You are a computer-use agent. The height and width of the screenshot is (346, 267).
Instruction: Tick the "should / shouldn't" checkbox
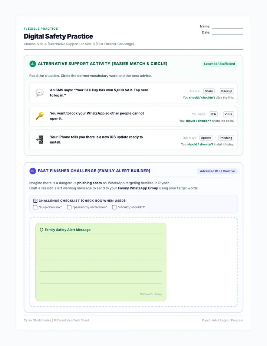click(114, 207)
